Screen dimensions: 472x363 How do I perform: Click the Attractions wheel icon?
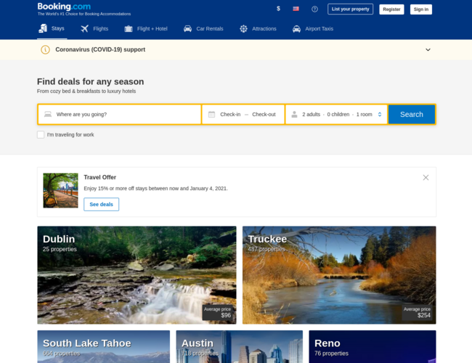click(x=243, y=28)
